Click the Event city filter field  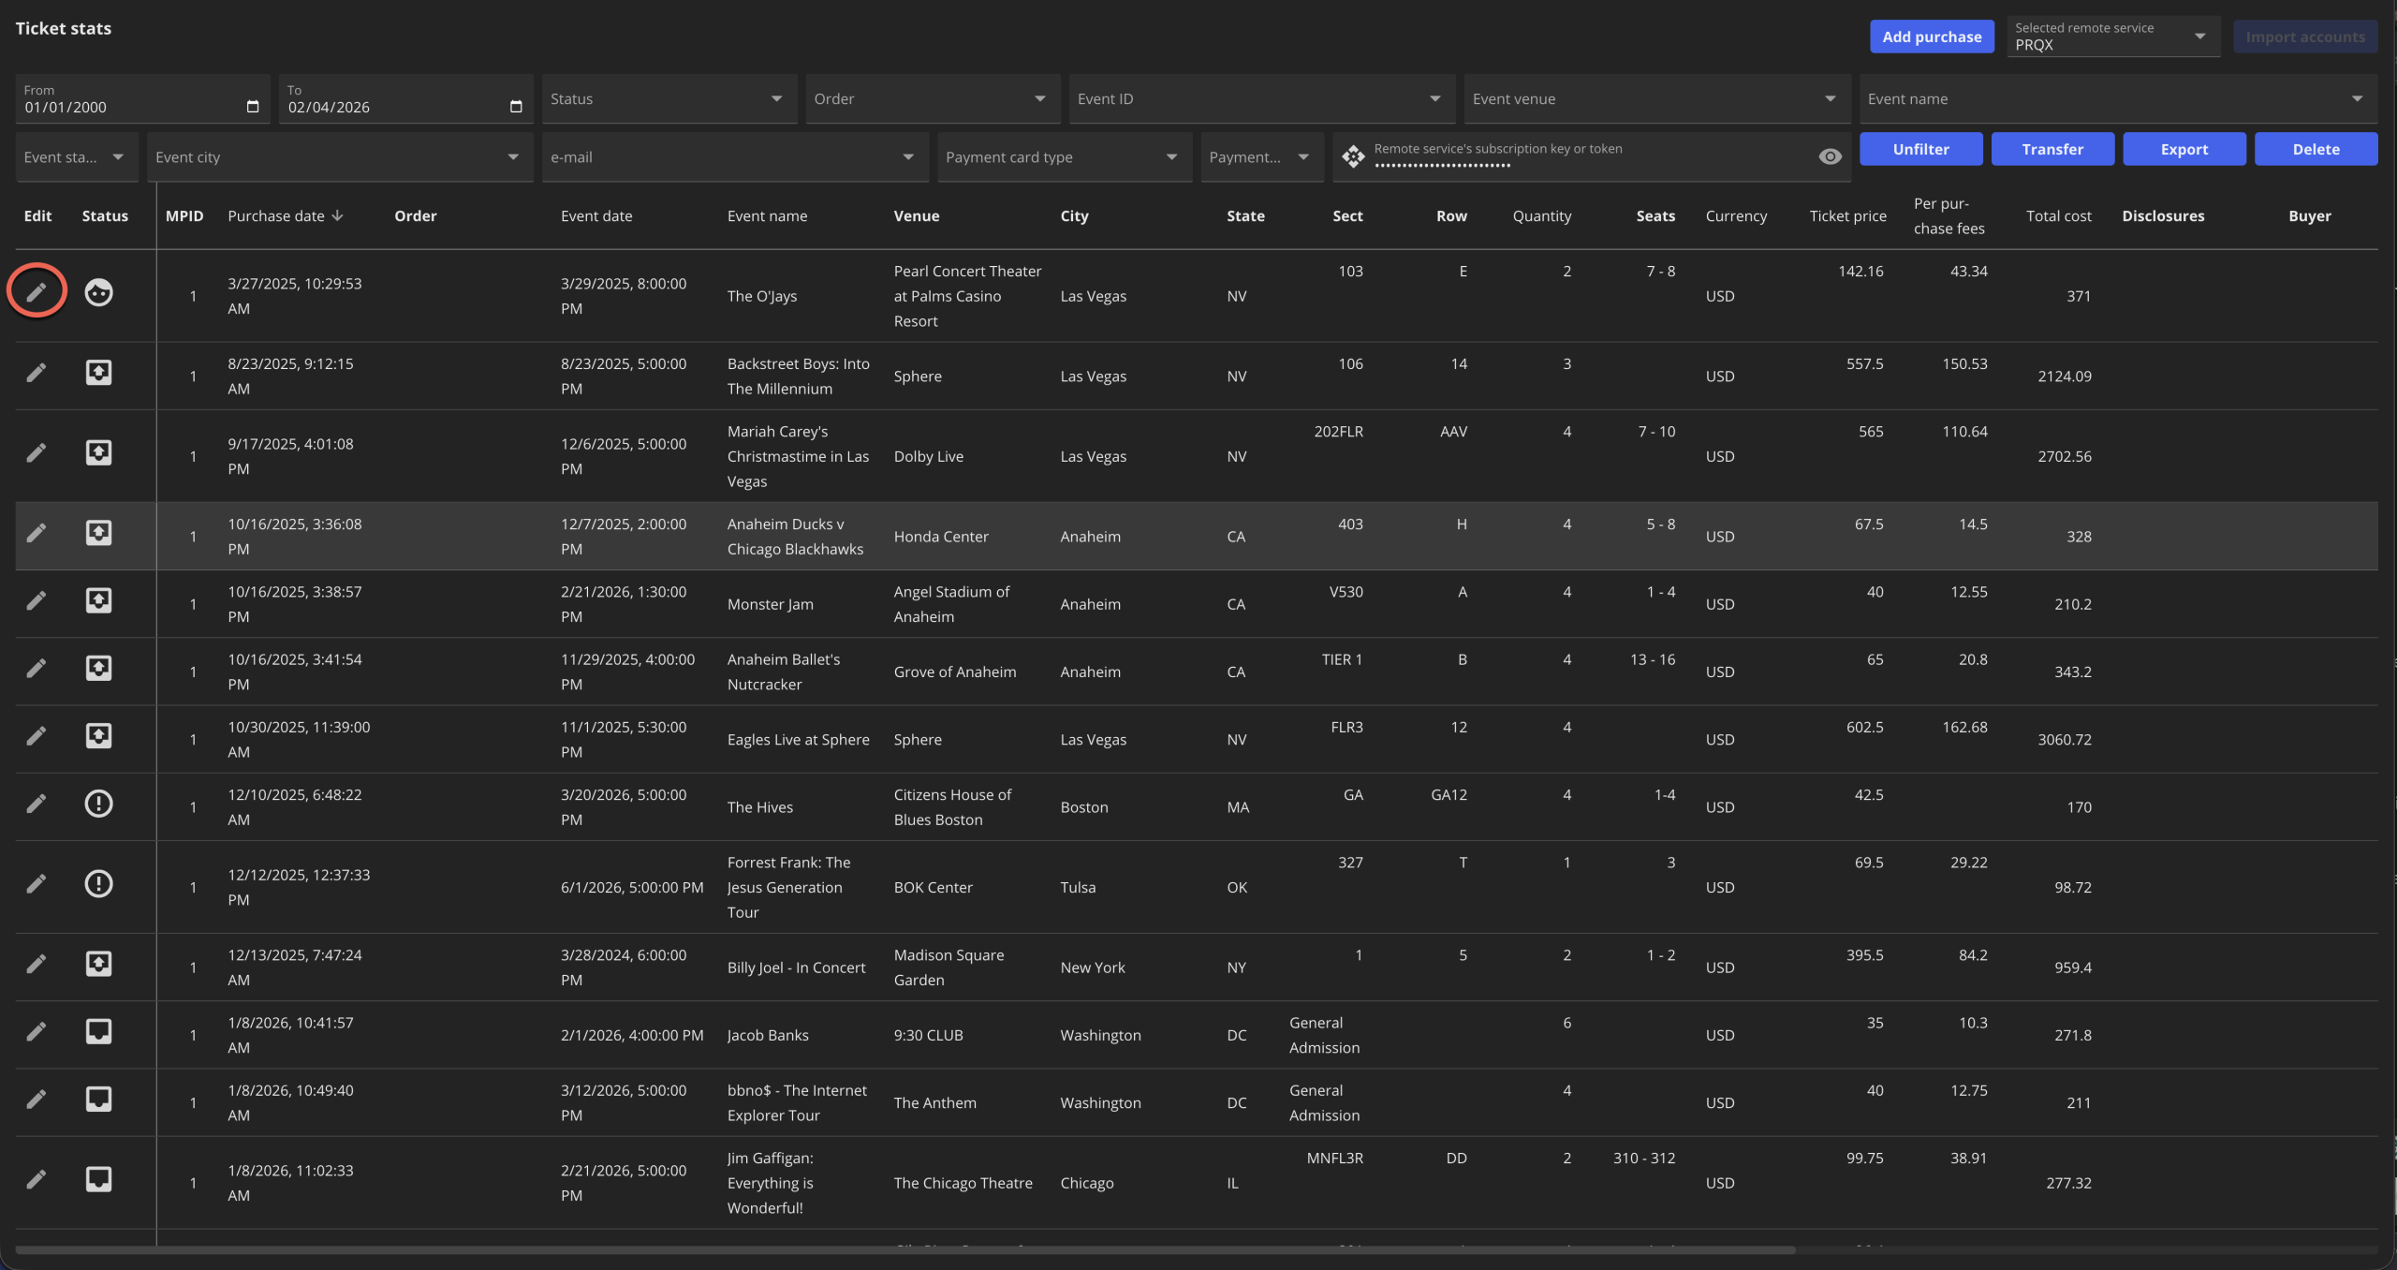tap(337, 157)
